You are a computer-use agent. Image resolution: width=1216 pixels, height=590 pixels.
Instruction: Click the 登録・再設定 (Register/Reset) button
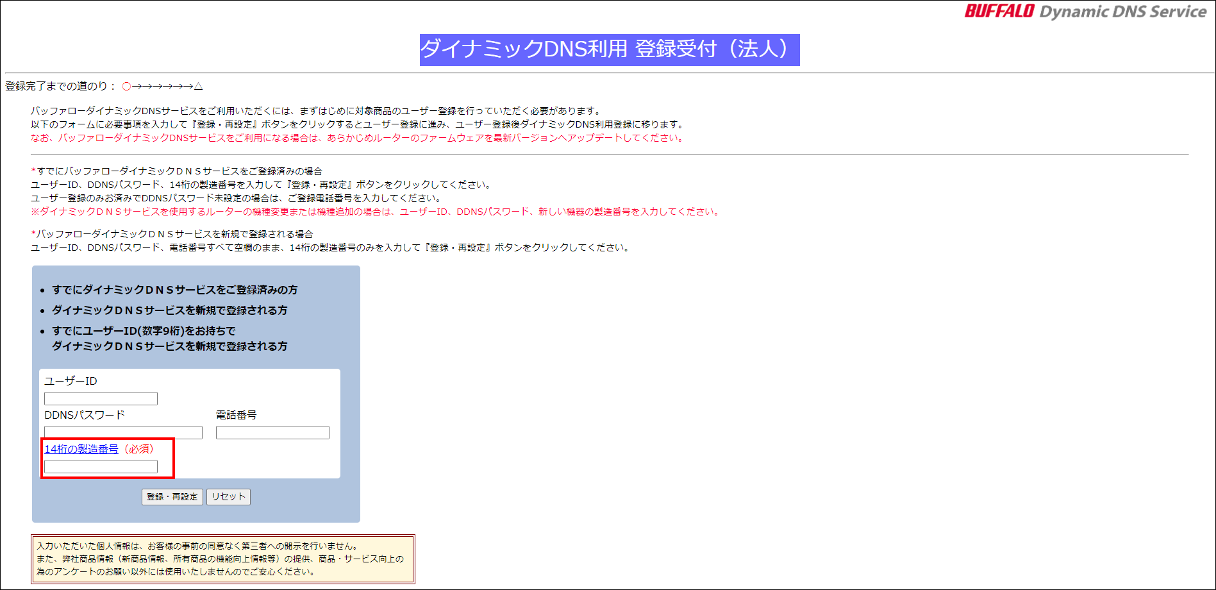pyautogui.click(x=172, y=496)
